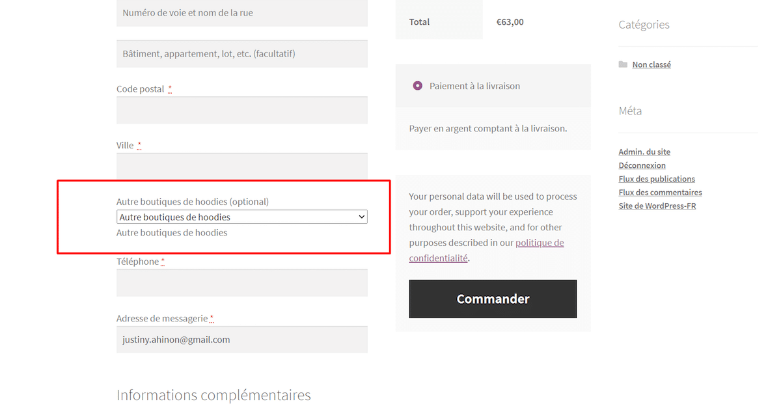The width and height of the screenshot is (781, 406).
Task: Open the politique de confidentialité link
Action: (x=486, y=250)
